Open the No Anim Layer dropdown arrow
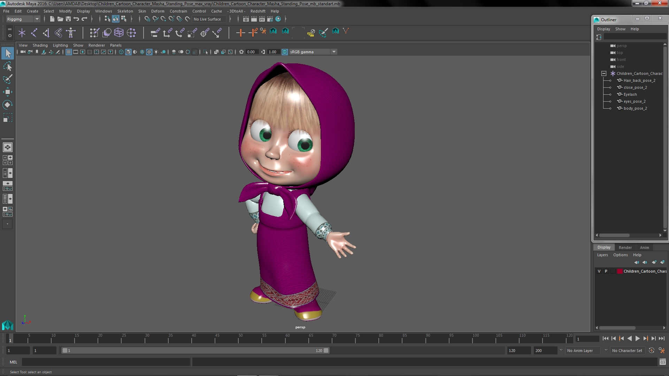The height and width of the screenshot is (376, 669). 561,350
